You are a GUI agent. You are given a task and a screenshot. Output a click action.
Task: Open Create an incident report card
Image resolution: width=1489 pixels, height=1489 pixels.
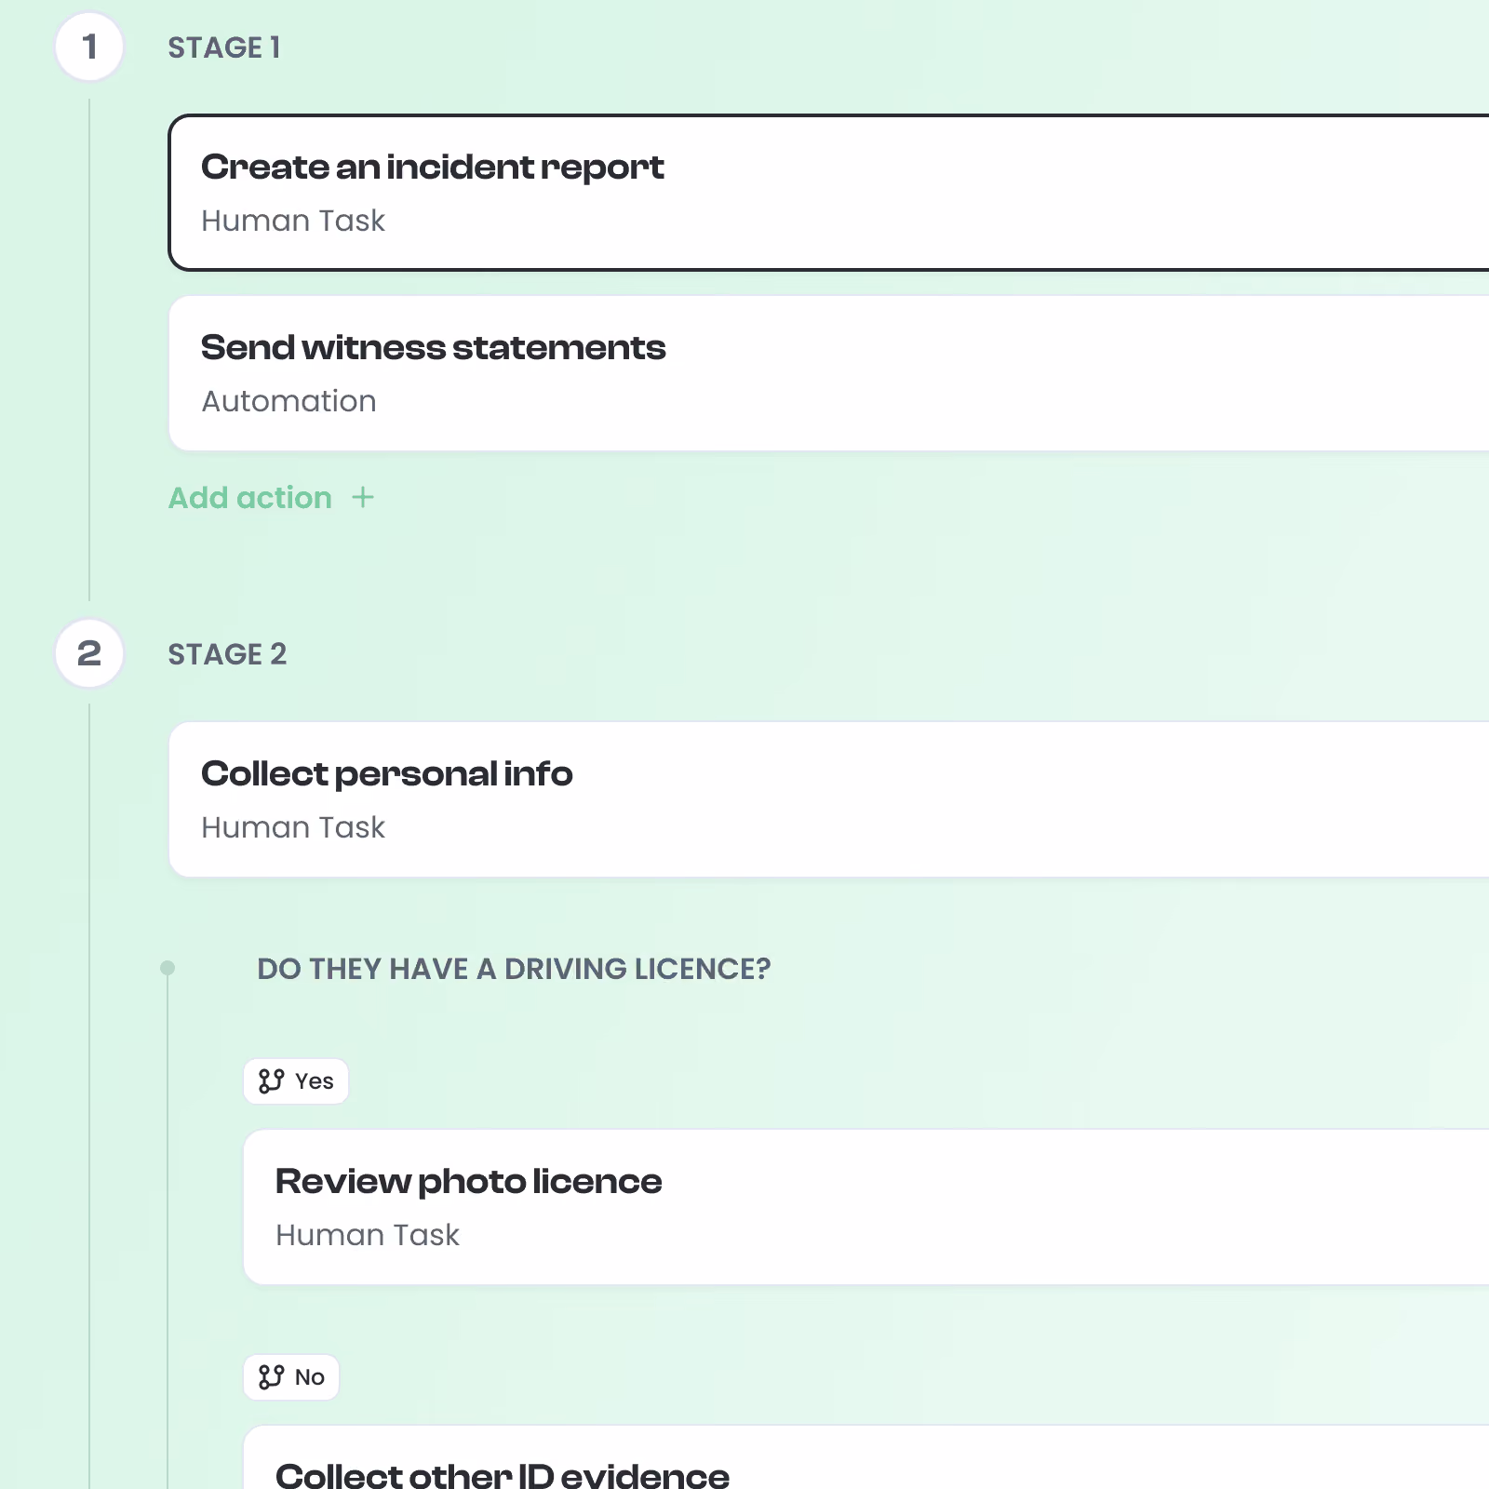pos(828,193)
